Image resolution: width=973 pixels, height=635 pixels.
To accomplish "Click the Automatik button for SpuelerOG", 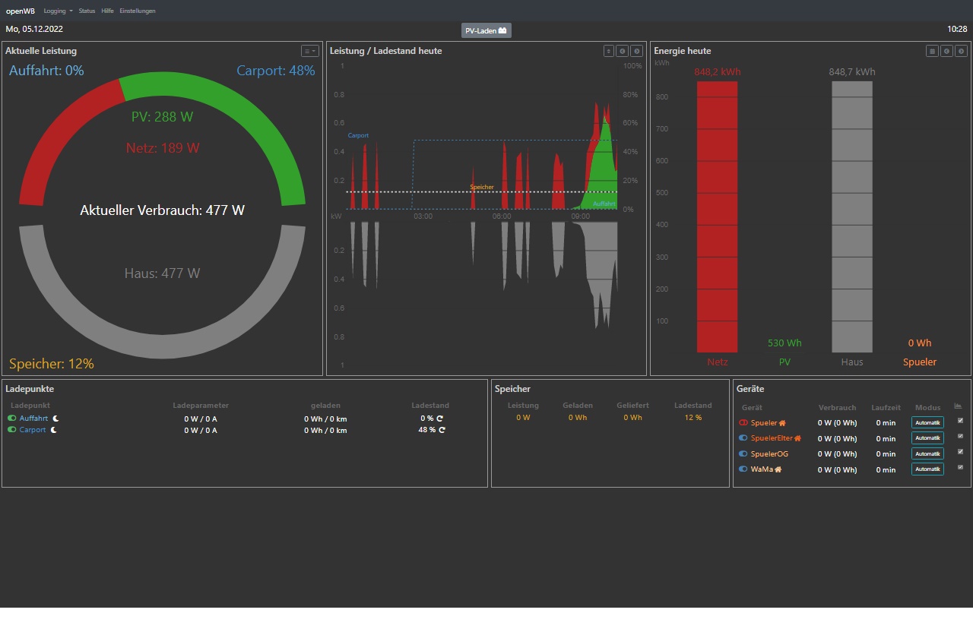I will coord(927,453).
